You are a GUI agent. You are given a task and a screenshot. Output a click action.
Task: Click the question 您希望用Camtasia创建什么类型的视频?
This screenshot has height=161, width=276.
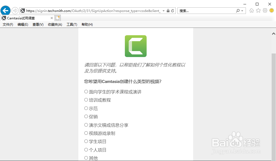point(123,82)
